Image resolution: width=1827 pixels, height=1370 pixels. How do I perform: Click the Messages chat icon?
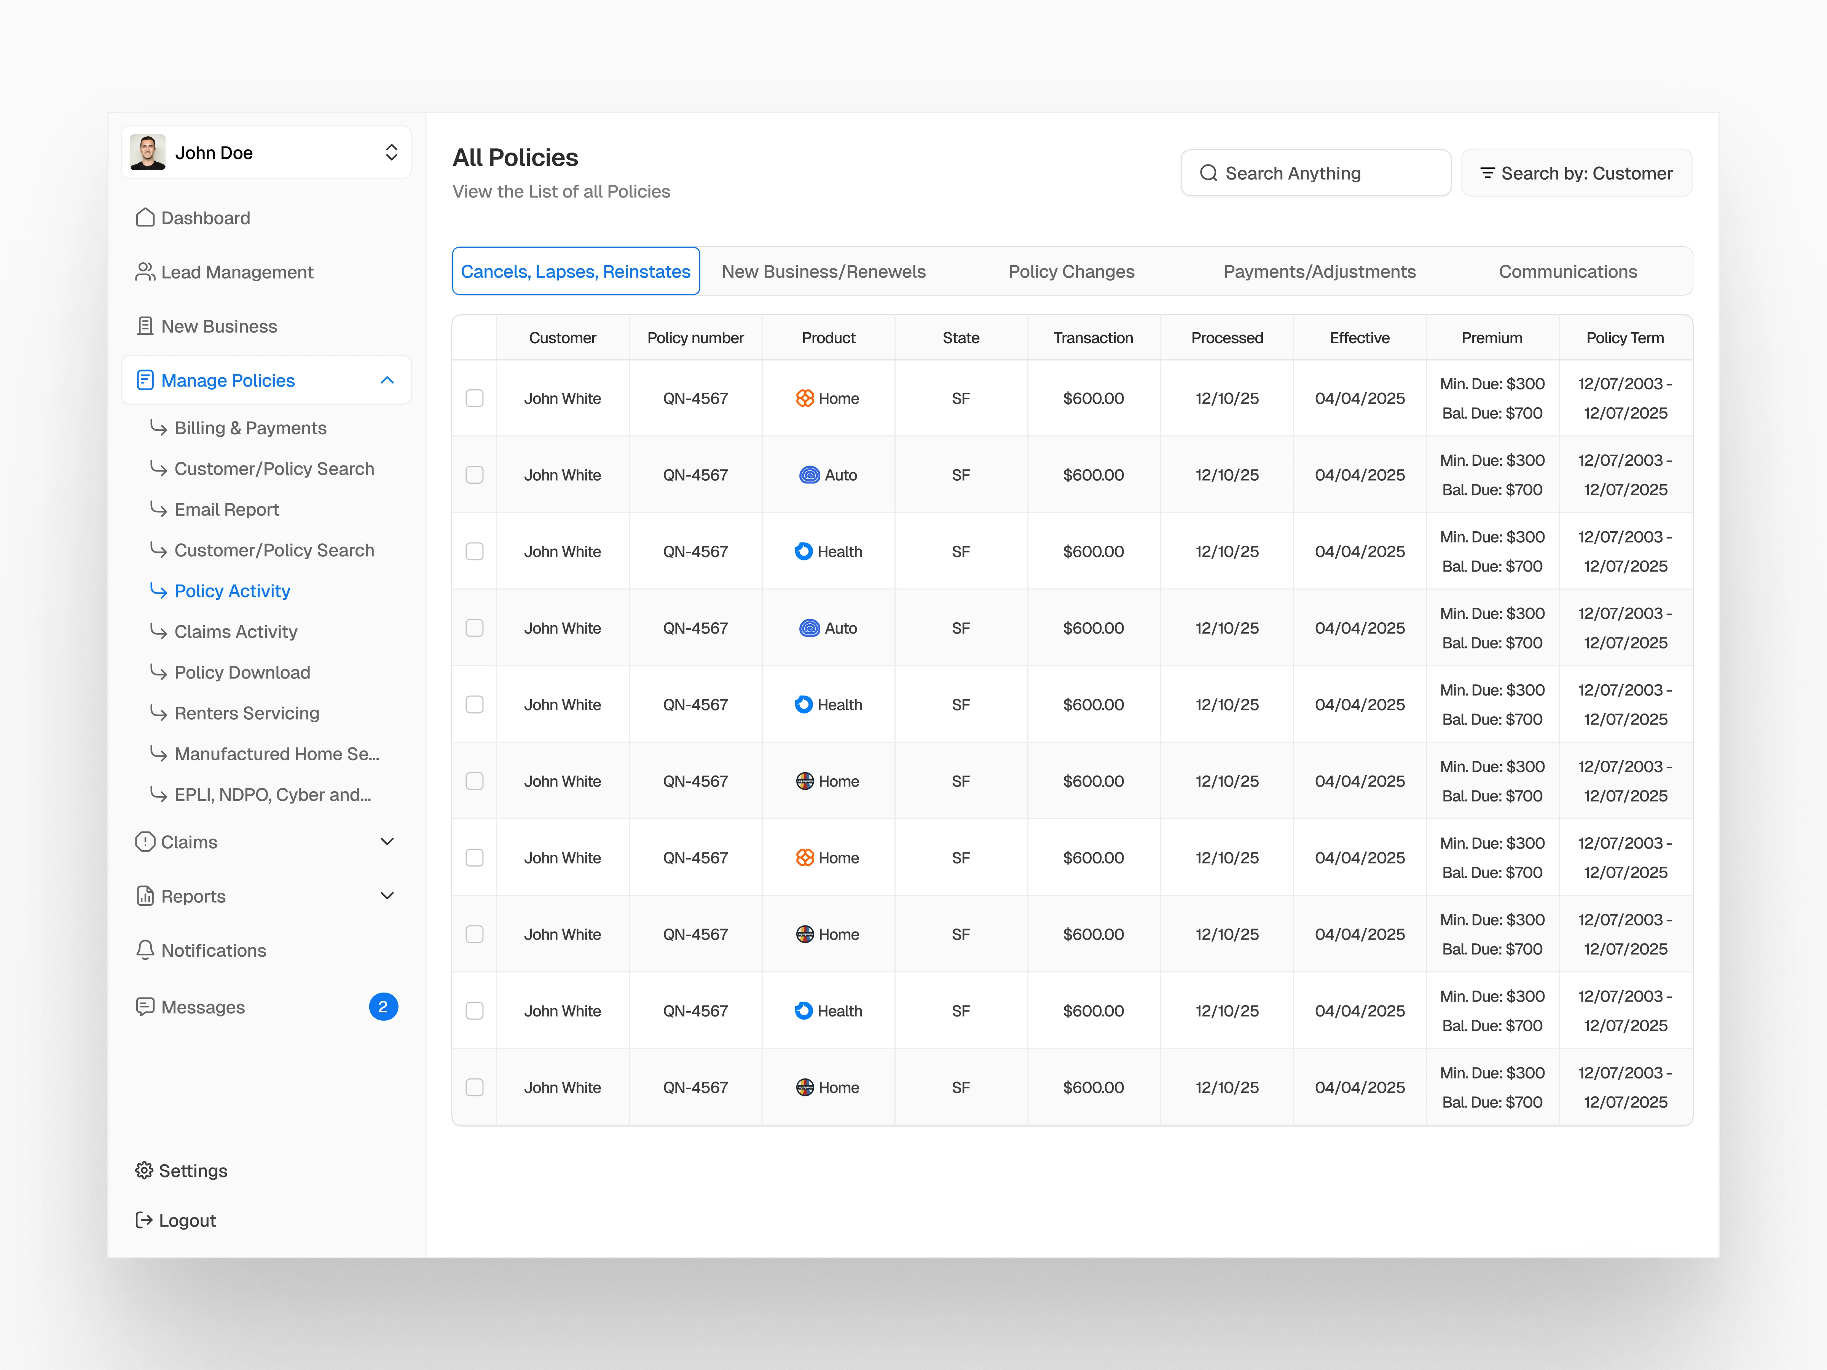145,1007
